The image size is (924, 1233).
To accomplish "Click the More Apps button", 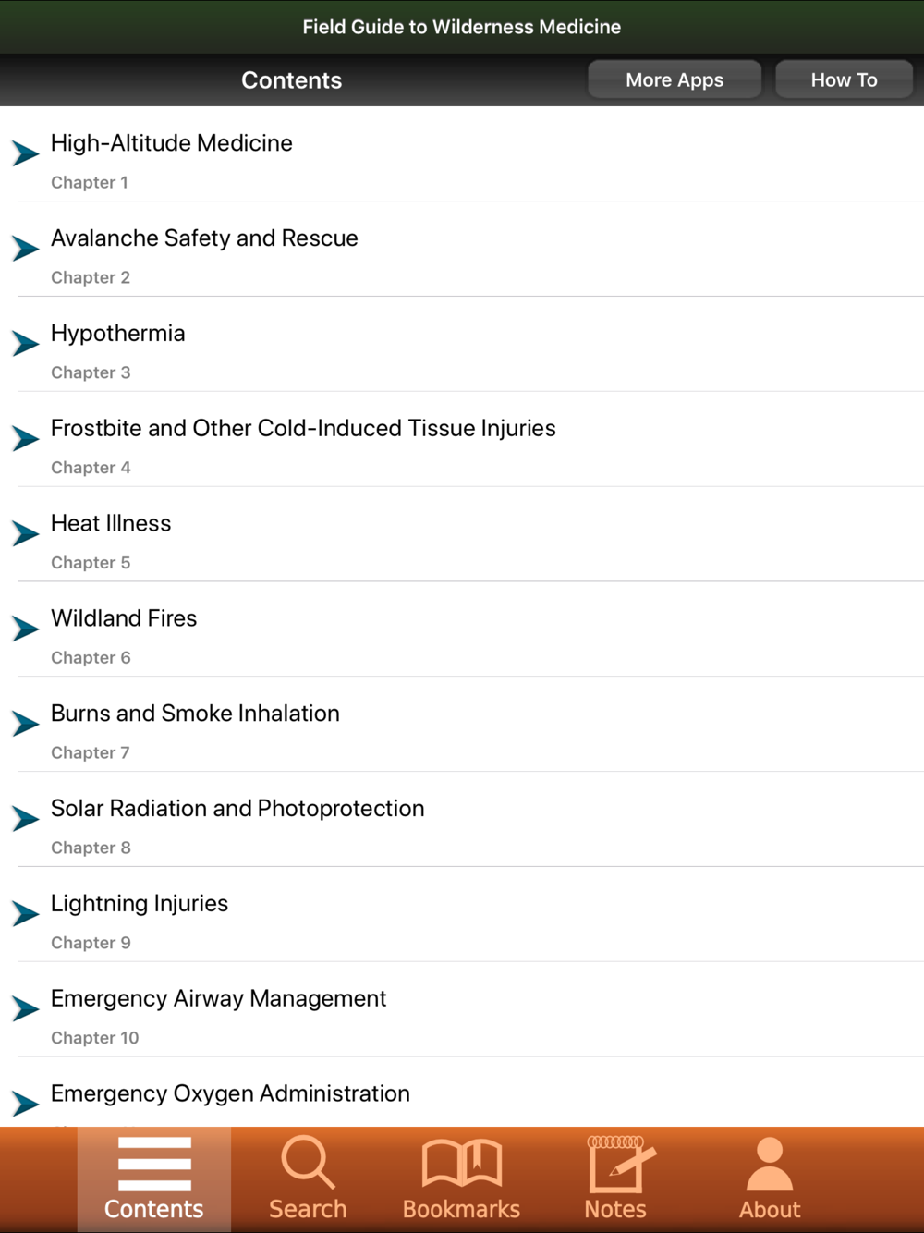I will [675, 79].
